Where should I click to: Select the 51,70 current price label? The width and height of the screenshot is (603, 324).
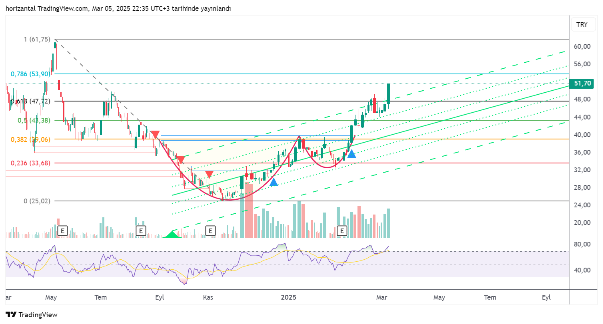582,83
